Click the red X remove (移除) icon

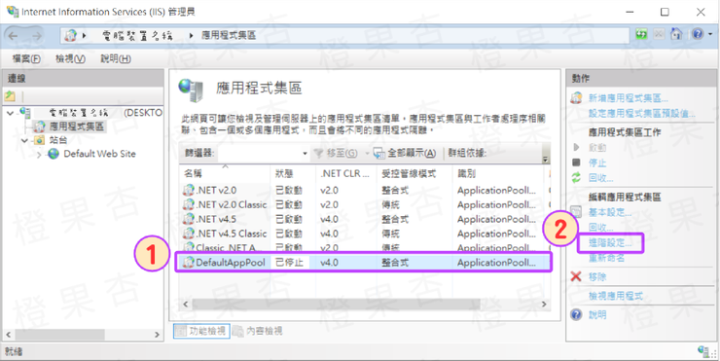click(576, 276)
